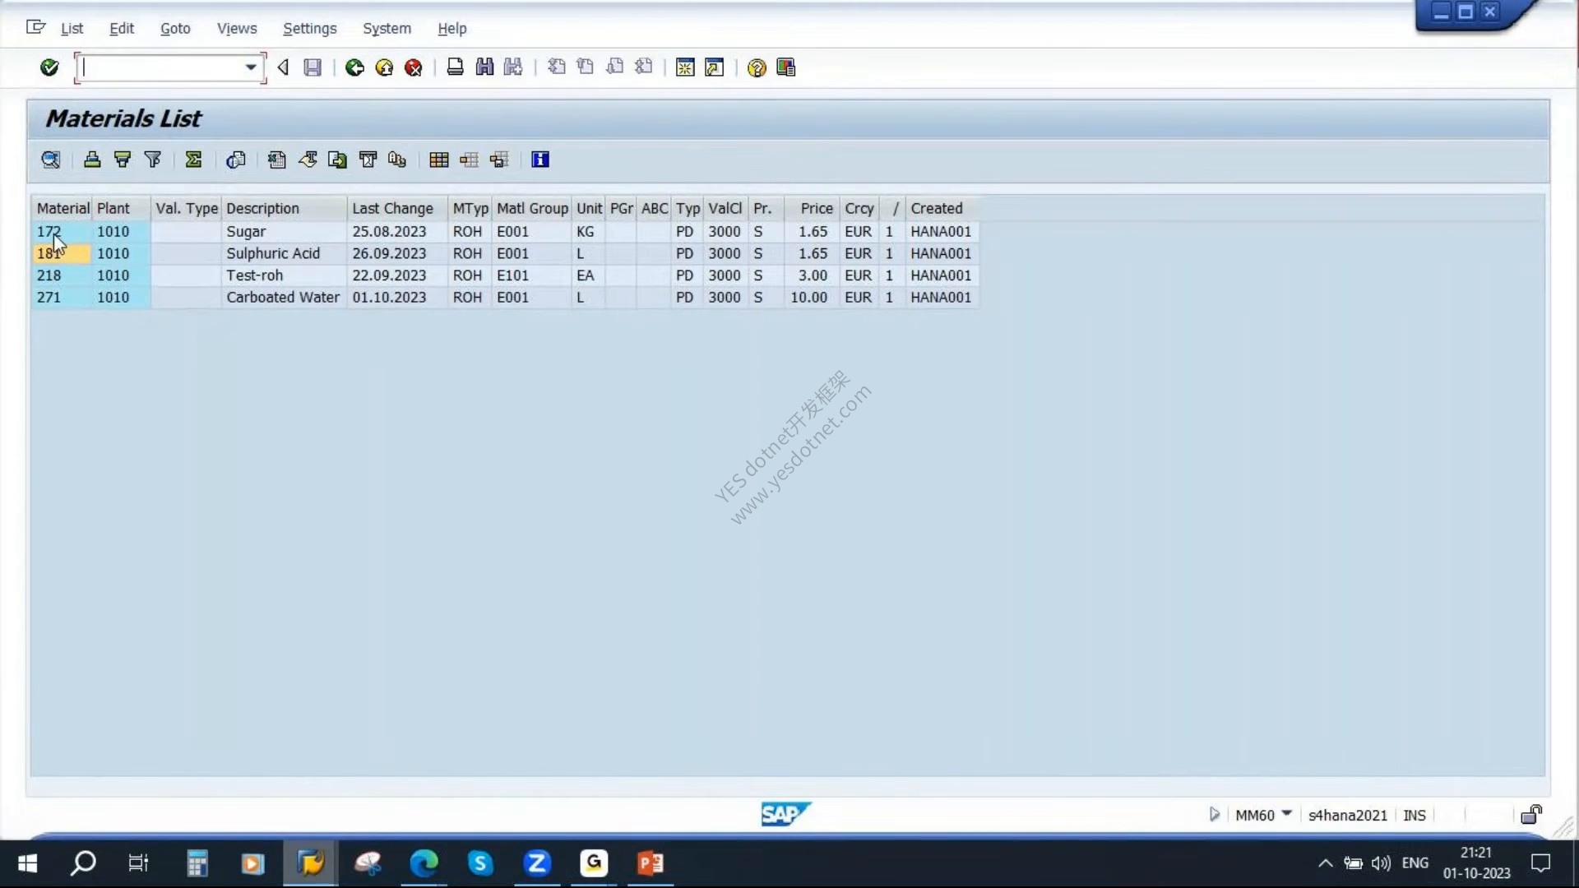This screenshot has width=1579, height=888.
Task: Click the Find binoculars icon
Action: [484, 67]
